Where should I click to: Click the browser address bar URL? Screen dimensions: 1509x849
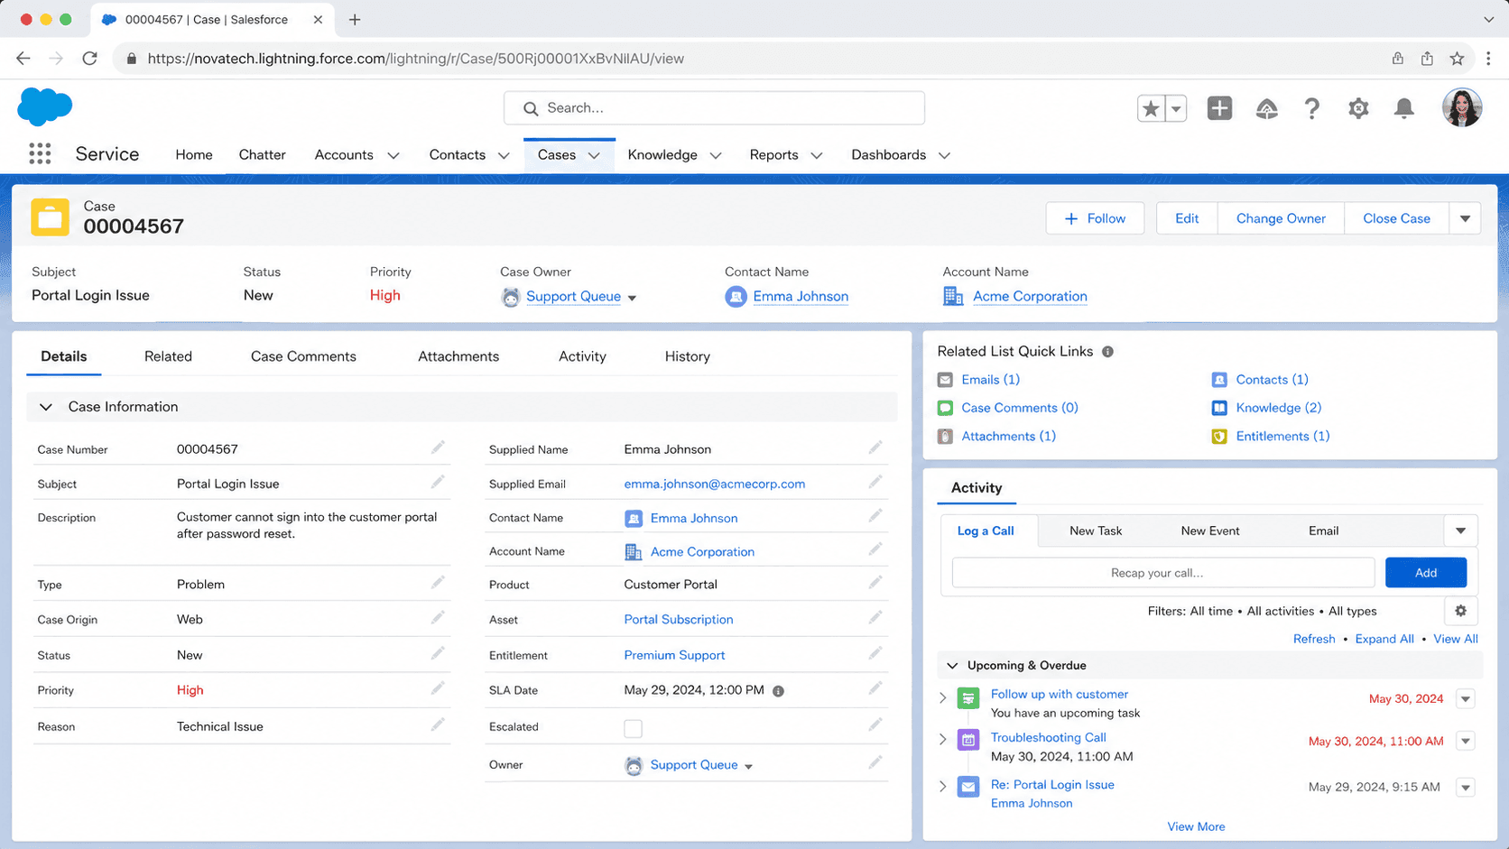tap(415, 59)
